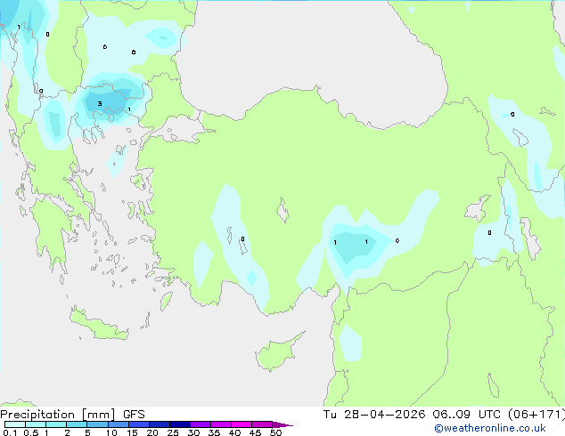This screenshot has height=436, width=565.
Task: Select the 2–5 mm legend swatch
Action: click(77, 424)
